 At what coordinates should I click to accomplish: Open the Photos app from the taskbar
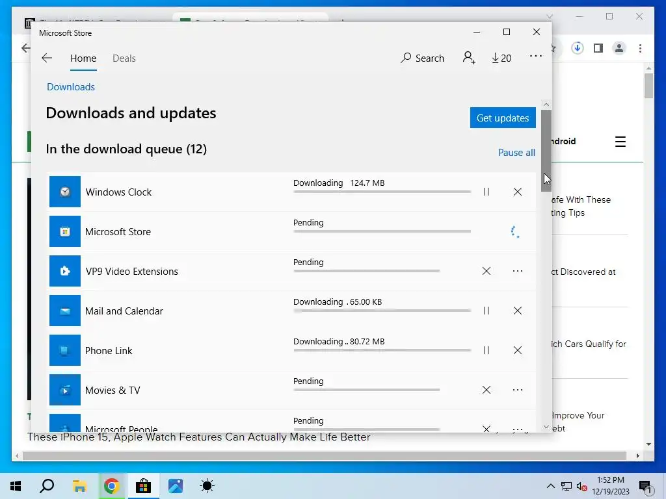[175, 486]
